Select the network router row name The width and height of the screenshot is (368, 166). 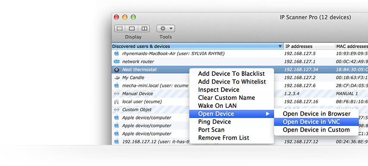click(x=138, y=62)
